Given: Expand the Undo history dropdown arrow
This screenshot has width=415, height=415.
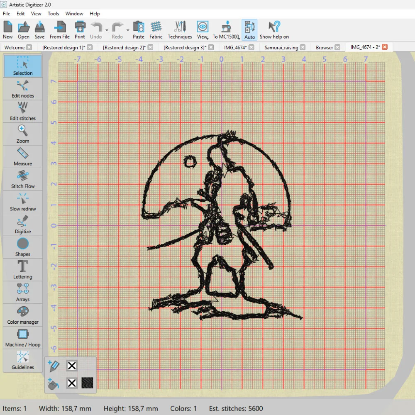Looking at the screenshot, I should click(107, 30).
